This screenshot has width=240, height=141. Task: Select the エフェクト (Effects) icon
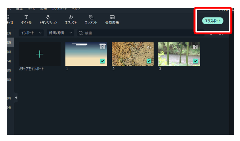pyautogui.click(x=71, y=17)
